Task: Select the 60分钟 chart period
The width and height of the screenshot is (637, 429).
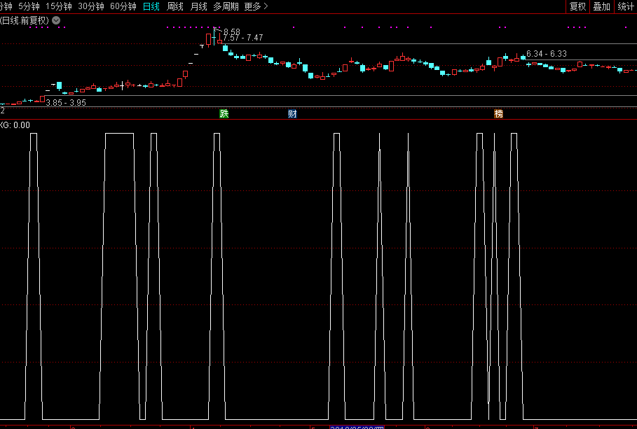Action: pyautogui.click(x=123, y=6)
